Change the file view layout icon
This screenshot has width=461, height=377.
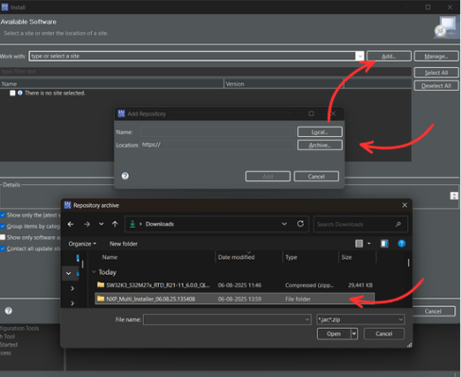(359, 244)
